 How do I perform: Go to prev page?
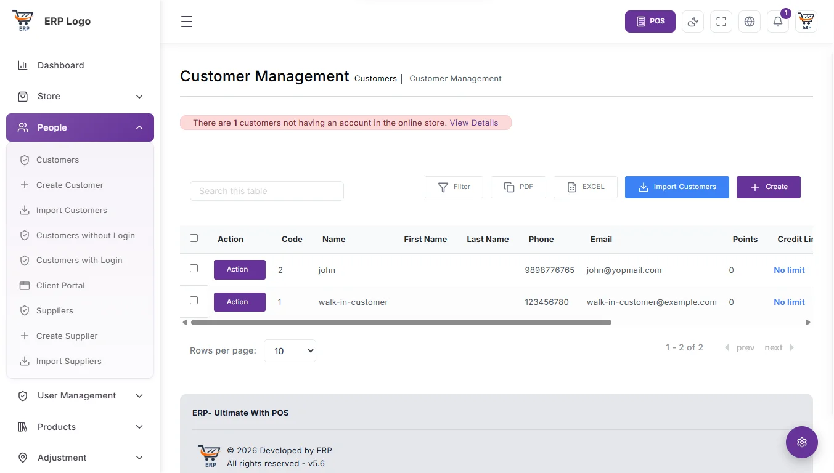point(740,347)
